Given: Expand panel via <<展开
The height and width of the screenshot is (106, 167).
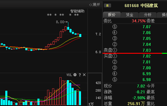Looking at the screenshot, I should (x=95, y=5).
